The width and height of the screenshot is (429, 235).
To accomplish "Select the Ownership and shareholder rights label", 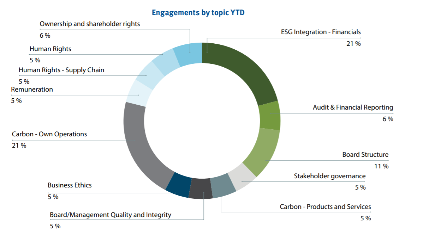I will tap(90, 24).
